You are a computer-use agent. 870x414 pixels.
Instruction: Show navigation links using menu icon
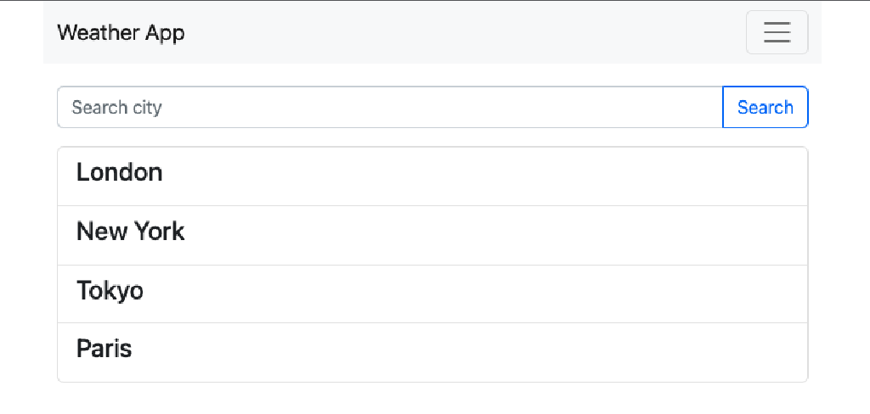777,32
